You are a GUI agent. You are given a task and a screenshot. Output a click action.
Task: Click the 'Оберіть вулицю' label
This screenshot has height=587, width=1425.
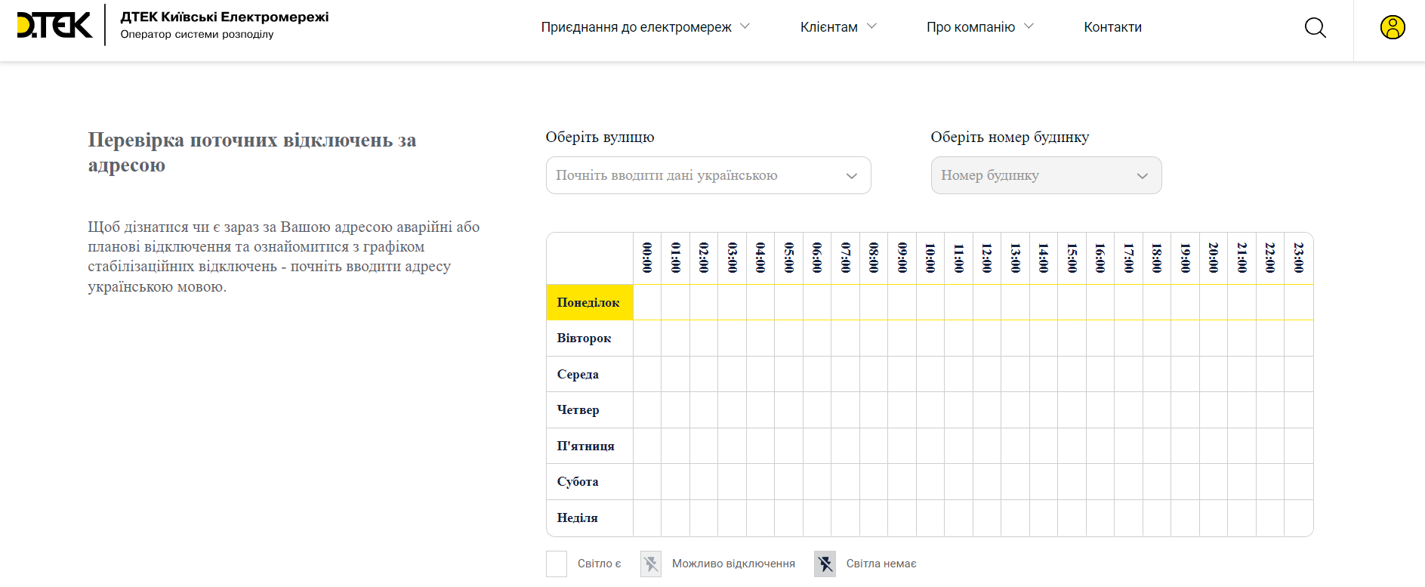pos(600,137)
